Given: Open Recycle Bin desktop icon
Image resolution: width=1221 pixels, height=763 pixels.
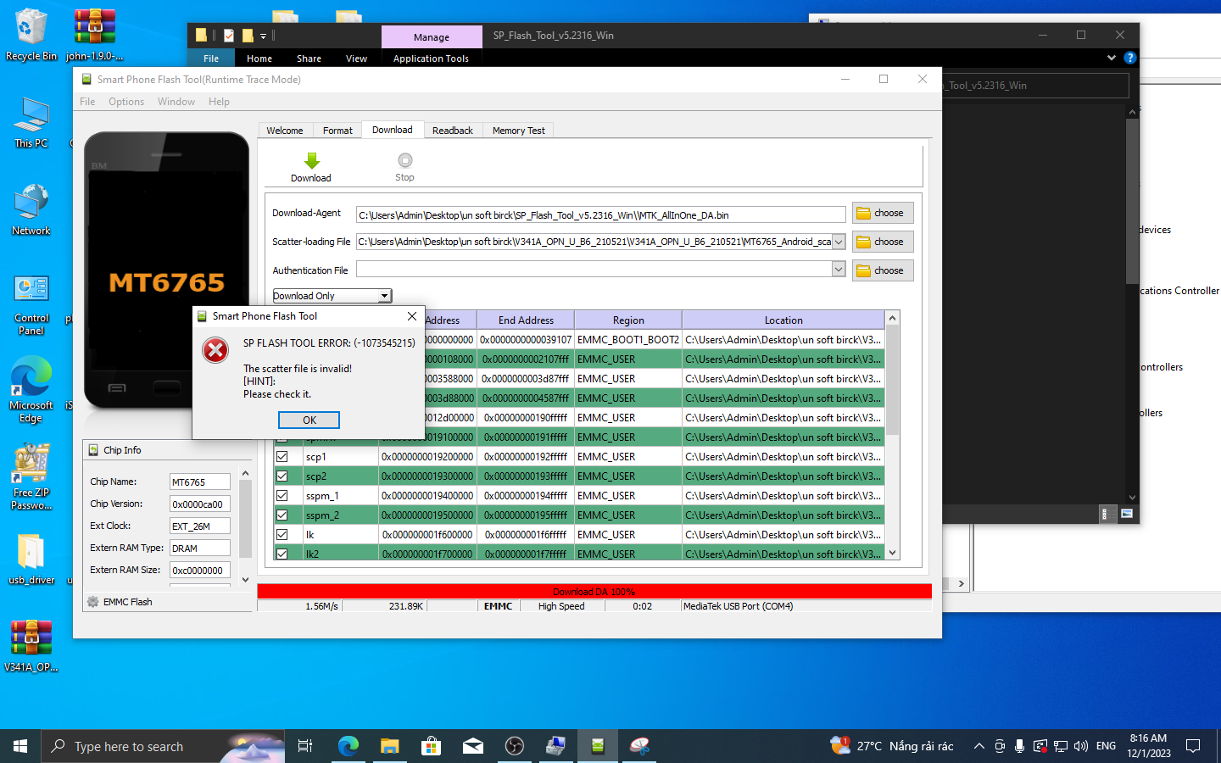Looking at the screenshot, I should pyautogui.click(x=31, y=29).
